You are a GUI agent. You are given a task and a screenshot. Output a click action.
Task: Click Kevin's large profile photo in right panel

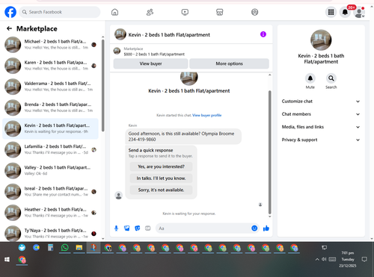pyautogui.click(x=321, y=40)
